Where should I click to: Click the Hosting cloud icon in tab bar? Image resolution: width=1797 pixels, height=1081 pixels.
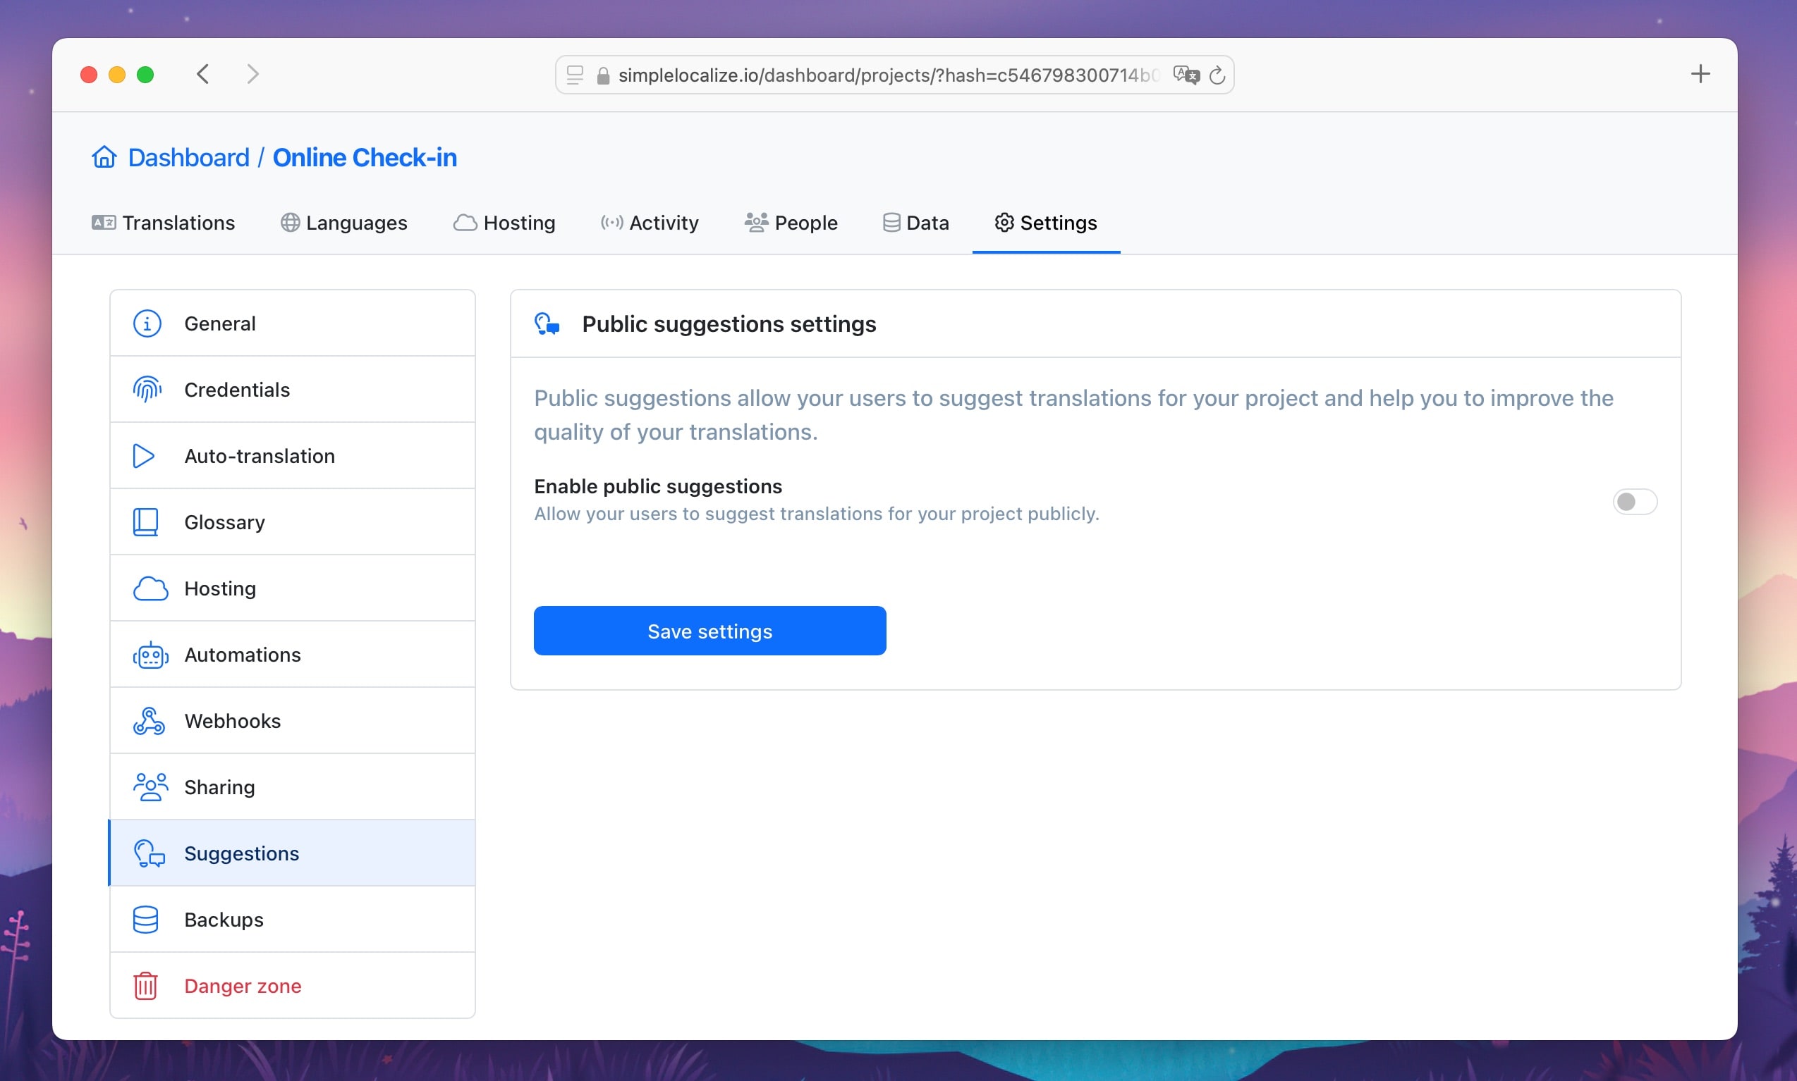point(465,223)
